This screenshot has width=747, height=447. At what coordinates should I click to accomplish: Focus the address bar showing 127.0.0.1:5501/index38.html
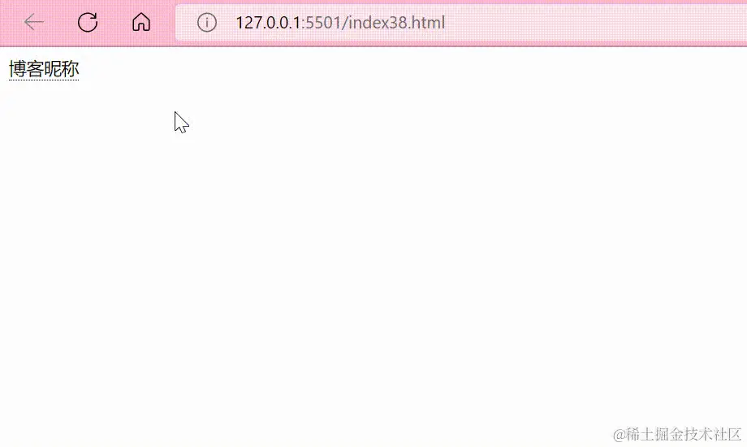[461, 23]
